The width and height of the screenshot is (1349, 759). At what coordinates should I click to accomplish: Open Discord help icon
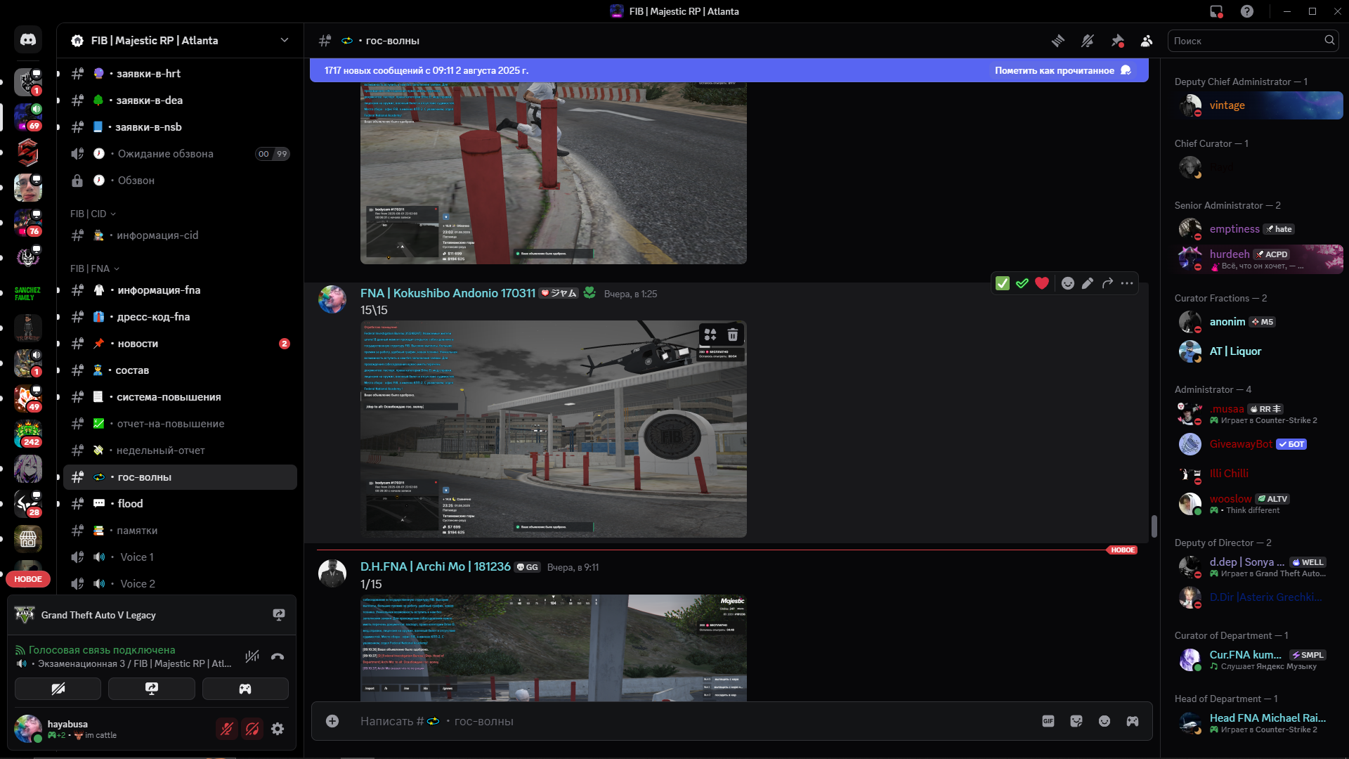click(1247, 11)
